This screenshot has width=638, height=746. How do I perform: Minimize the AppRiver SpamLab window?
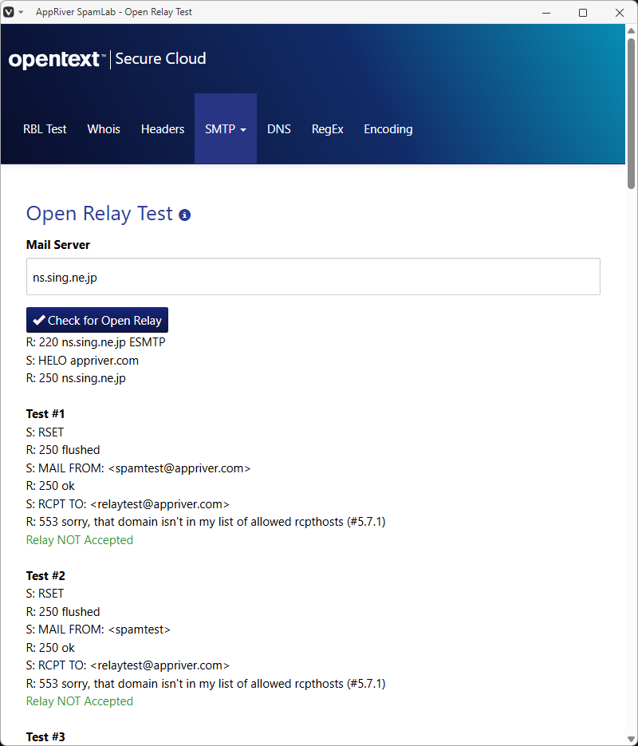pos(546,12)
